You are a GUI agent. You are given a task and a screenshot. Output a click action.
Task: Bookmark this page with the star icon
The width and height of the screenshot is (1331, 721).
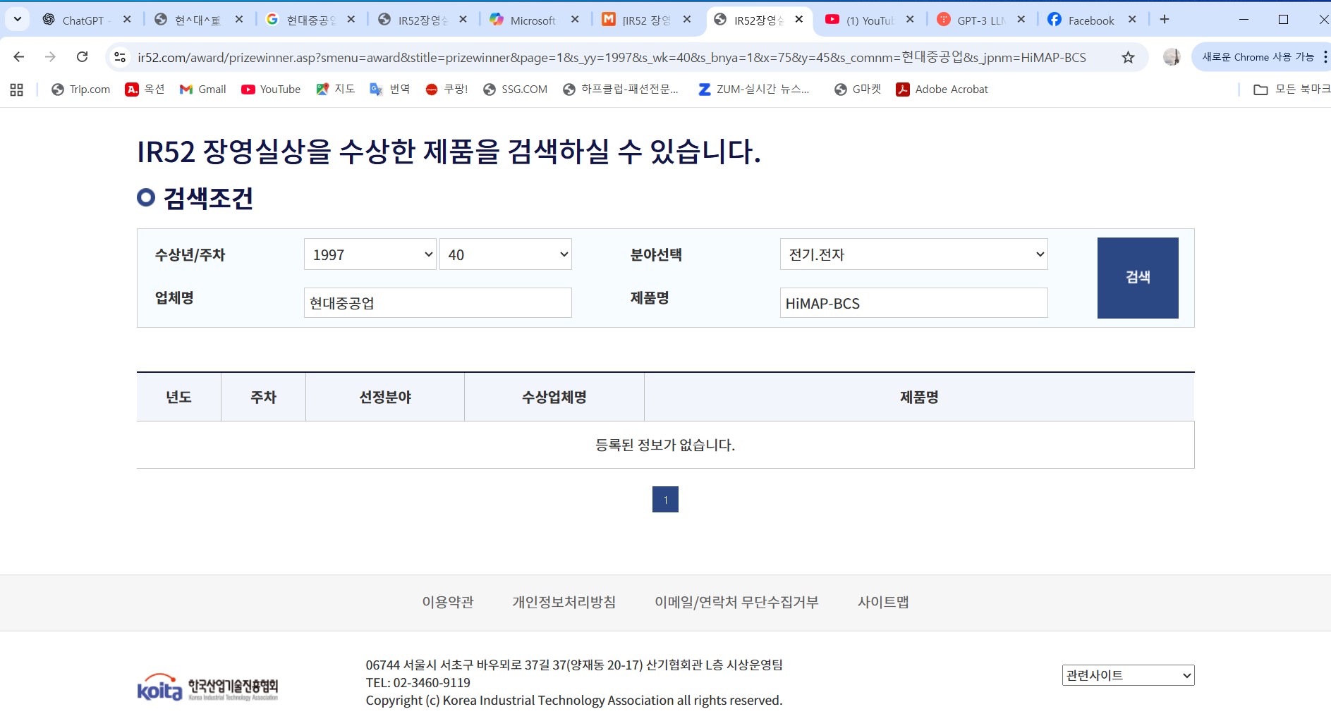(1128, 57)
